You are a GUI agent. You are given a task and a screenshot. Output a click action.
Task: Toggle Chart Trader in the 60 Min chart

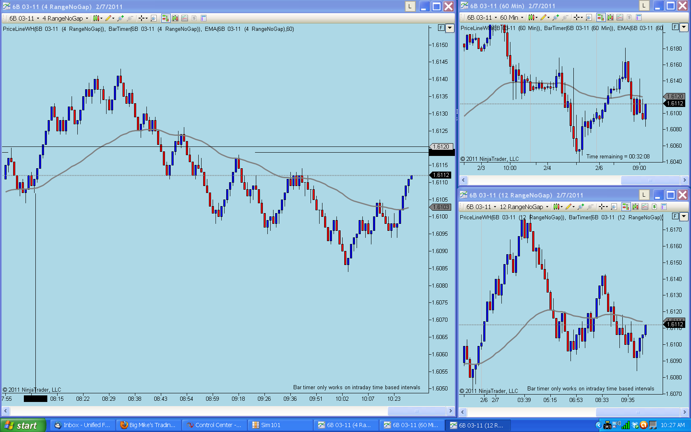tap(601, 17)
